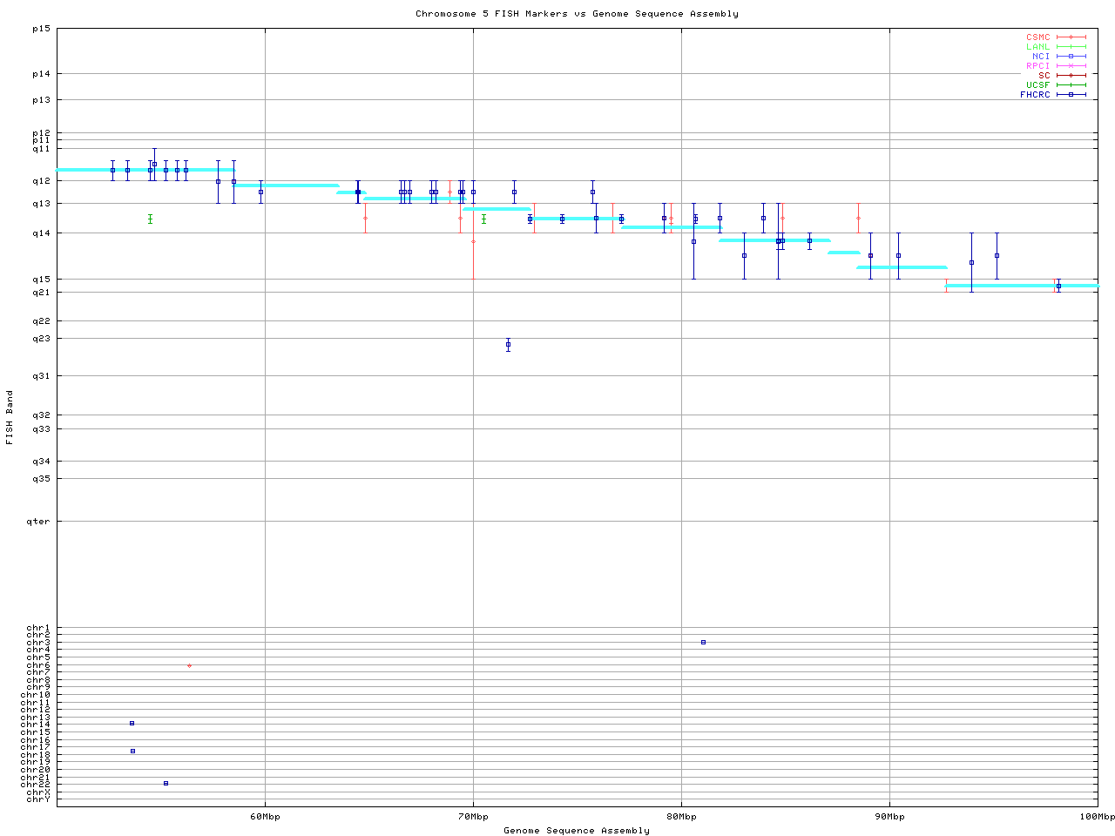Click the FHCRC legend label

coord(1035,95)
